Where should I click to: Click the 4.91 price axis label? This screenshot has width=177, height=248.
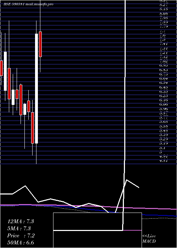[164, 157]
